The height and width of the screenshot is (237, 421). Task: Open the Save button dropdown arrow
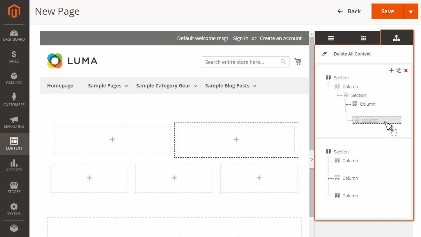pos(411,12)
